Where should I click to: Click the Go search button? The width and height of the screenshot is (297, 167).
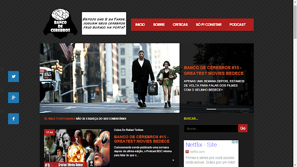click(x=243, y=128)
